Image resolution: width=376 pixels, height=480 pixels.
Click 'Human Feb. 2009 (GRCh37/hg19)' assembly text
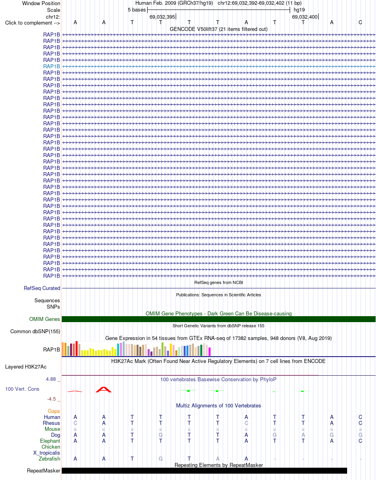tap(174, 3)
